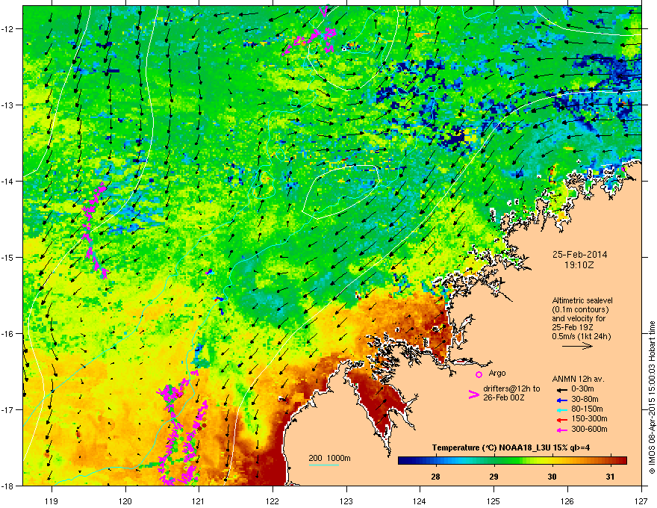The height and width of the screenshot is (508, 657).
Task: Click the 0.5m/s velocity scale arrow
Action: pos(577,346)
